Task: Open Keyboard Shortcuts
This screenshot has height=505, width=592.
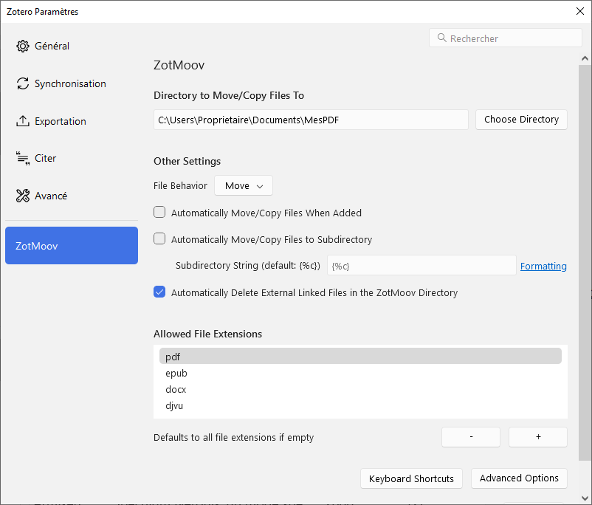Action: click(412, 478)
